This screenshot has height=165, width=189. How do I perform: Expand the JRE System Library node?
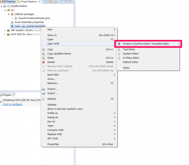click(5, 30)
